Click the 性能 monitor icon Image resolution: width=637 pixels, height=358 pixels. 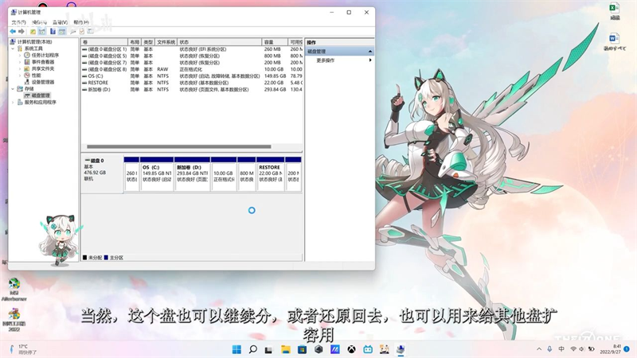[x=27, y=76]
